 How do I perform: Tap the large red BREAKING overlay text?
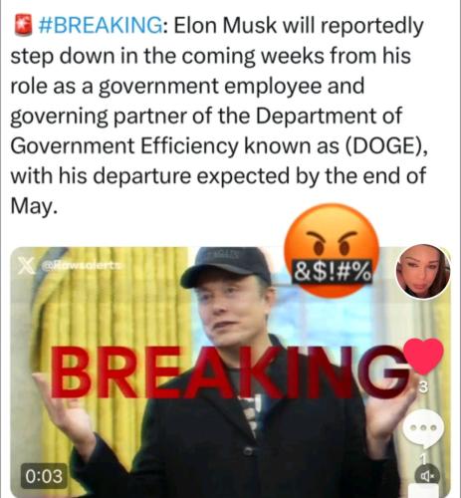pyautogui.click(x=229, y=372)
